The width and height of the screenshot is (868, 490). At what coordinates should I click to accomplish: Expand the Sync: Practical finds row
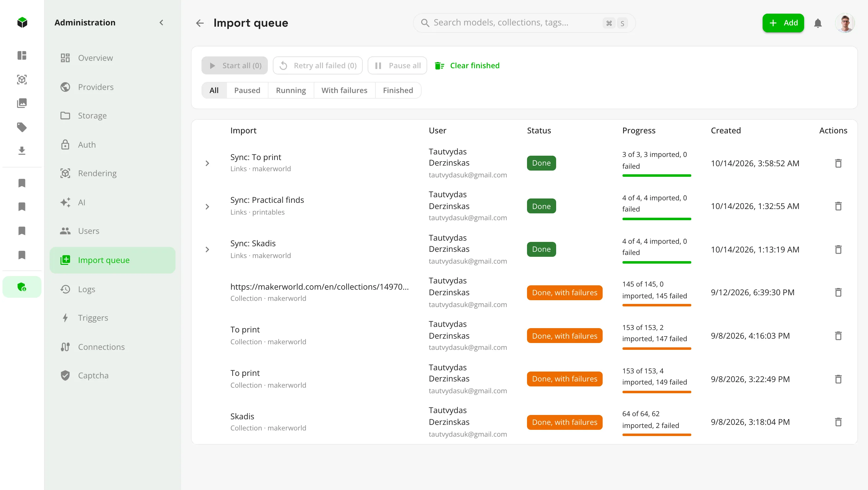click(207, 206)
